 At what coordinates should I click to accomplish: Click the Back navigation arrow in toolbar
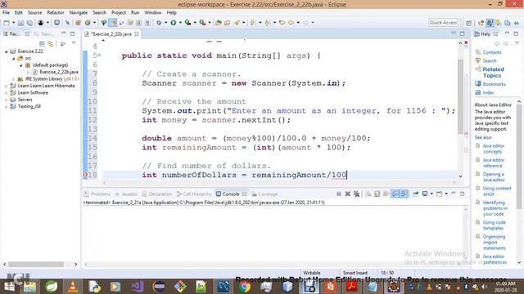(x=291, y=23)
